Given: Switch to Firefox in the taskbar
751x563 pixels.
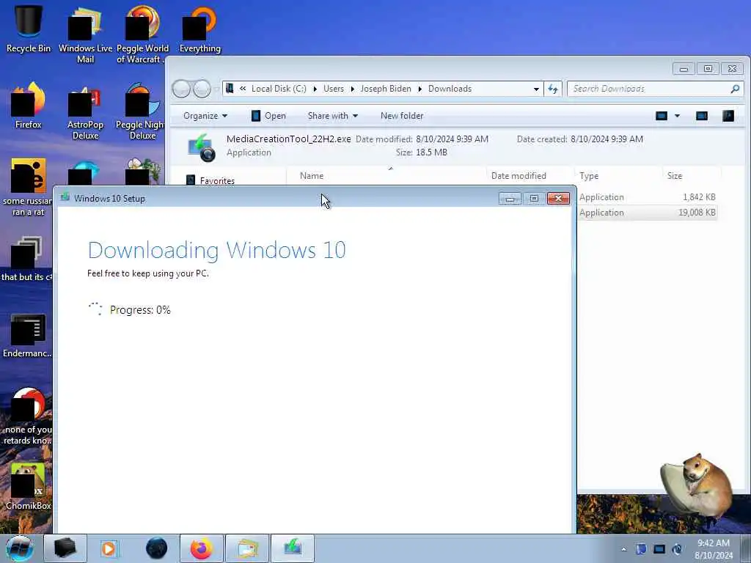Looking at the screenshot, I should (201, 548).
